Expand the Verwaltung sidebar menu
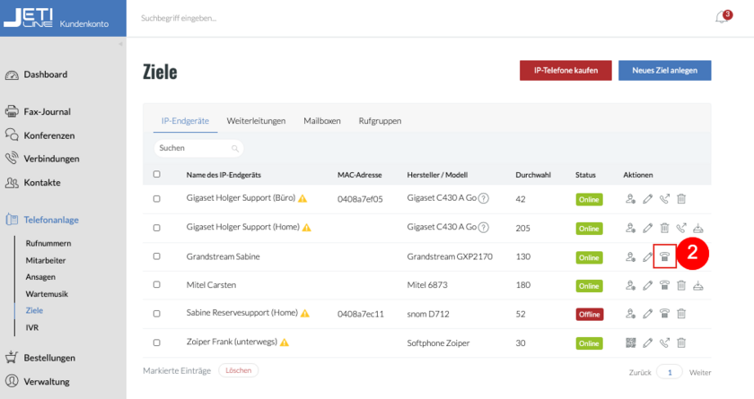 tap(46, 380)
